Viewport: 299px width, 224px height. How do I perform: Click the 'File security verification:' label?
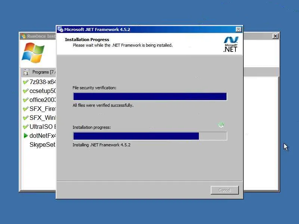(95, 88)
